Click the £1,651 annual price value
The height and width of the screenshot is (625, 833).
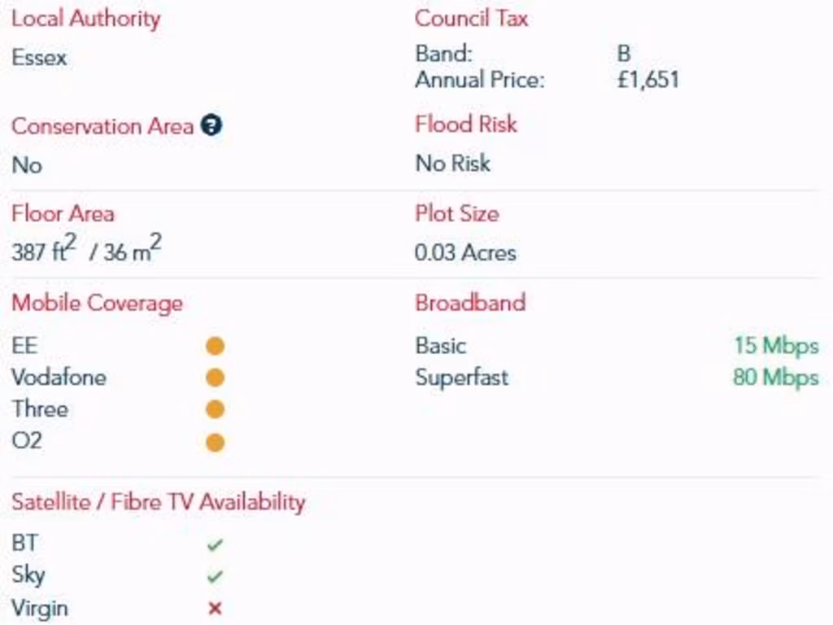(648, 80)
